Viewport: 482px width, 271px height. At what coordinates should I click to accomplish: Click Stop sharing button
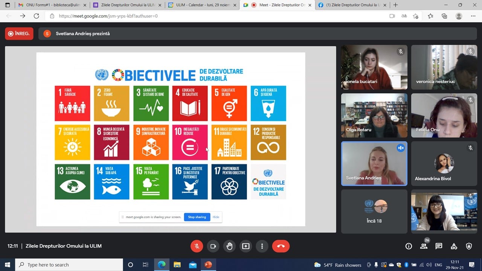(197, 217)
